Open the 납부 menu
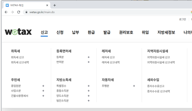Image resolution: width=192 pixels, height=111 pixels. coord(75,32)
